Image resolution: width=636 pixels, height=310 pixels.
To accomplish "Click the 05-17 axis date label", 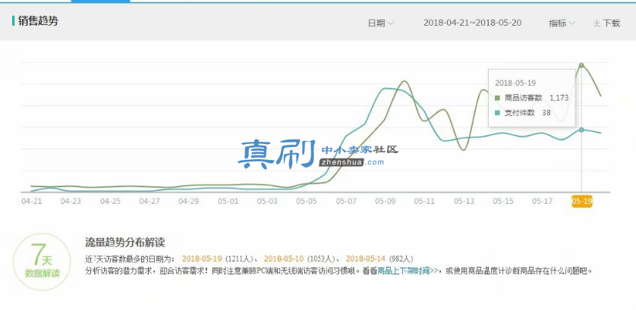I will 543,201.
